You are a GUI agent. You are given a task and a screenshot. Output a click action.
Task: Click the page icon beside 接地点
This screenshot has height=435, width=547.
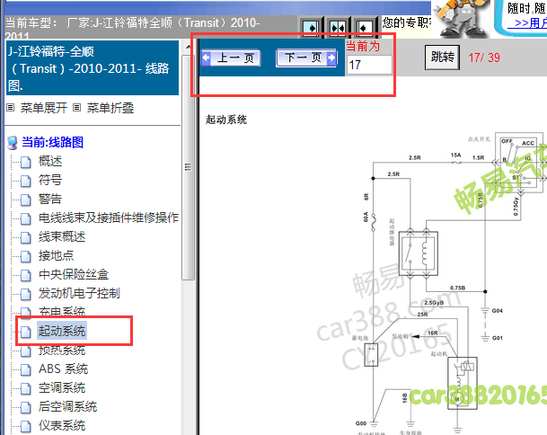(x=25, y=257)
